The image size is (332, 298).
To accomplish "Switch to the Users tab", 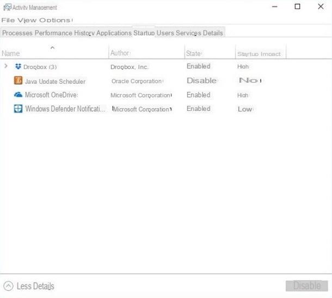I will [165, 33].
